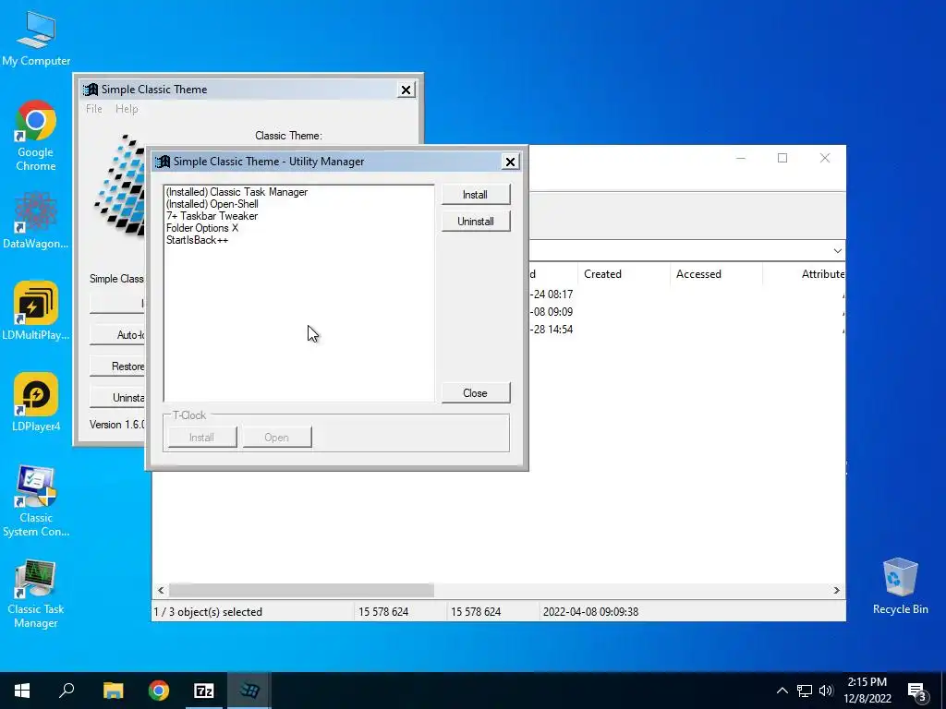Close the Simple Classic Theme main window
The image size is (946, 709).
[x=406, y=90]
